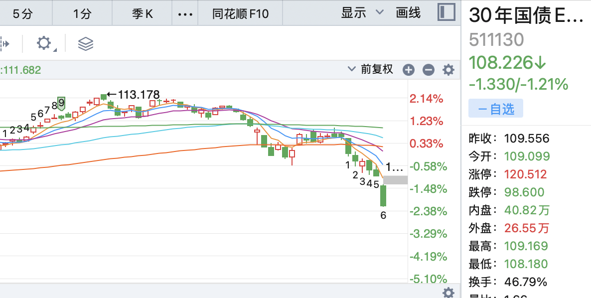The height and width of the screenshot is (298, 591).
Task: Toggle the side panel layout icon
Action: click(446, 12)
